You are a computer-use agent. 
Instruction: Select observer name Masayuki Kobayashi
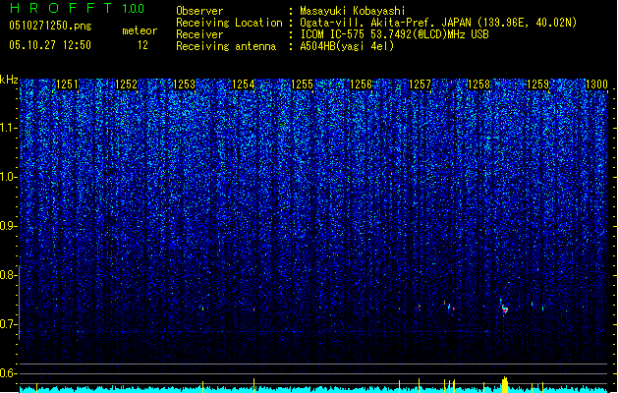tap(353, 11)
